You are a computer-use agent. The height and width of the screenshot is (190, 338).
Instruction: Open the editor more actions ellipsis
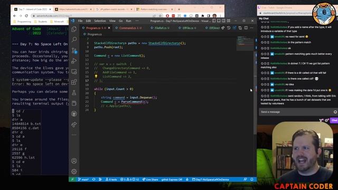(251, 28)
